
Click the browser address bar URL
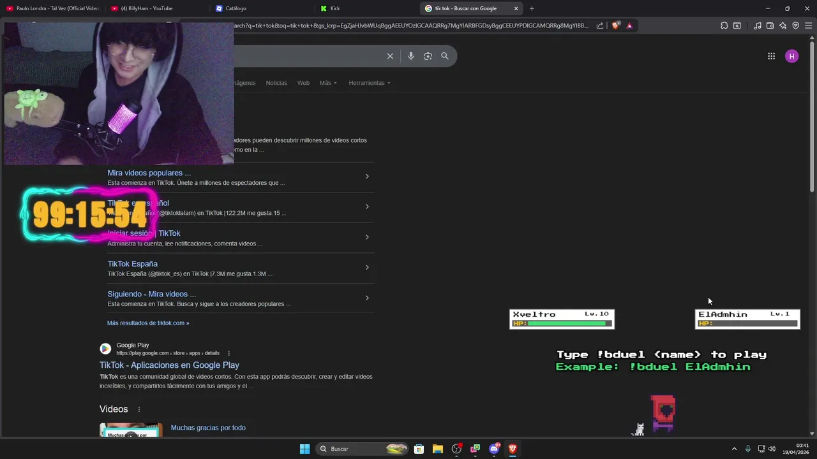412,25
